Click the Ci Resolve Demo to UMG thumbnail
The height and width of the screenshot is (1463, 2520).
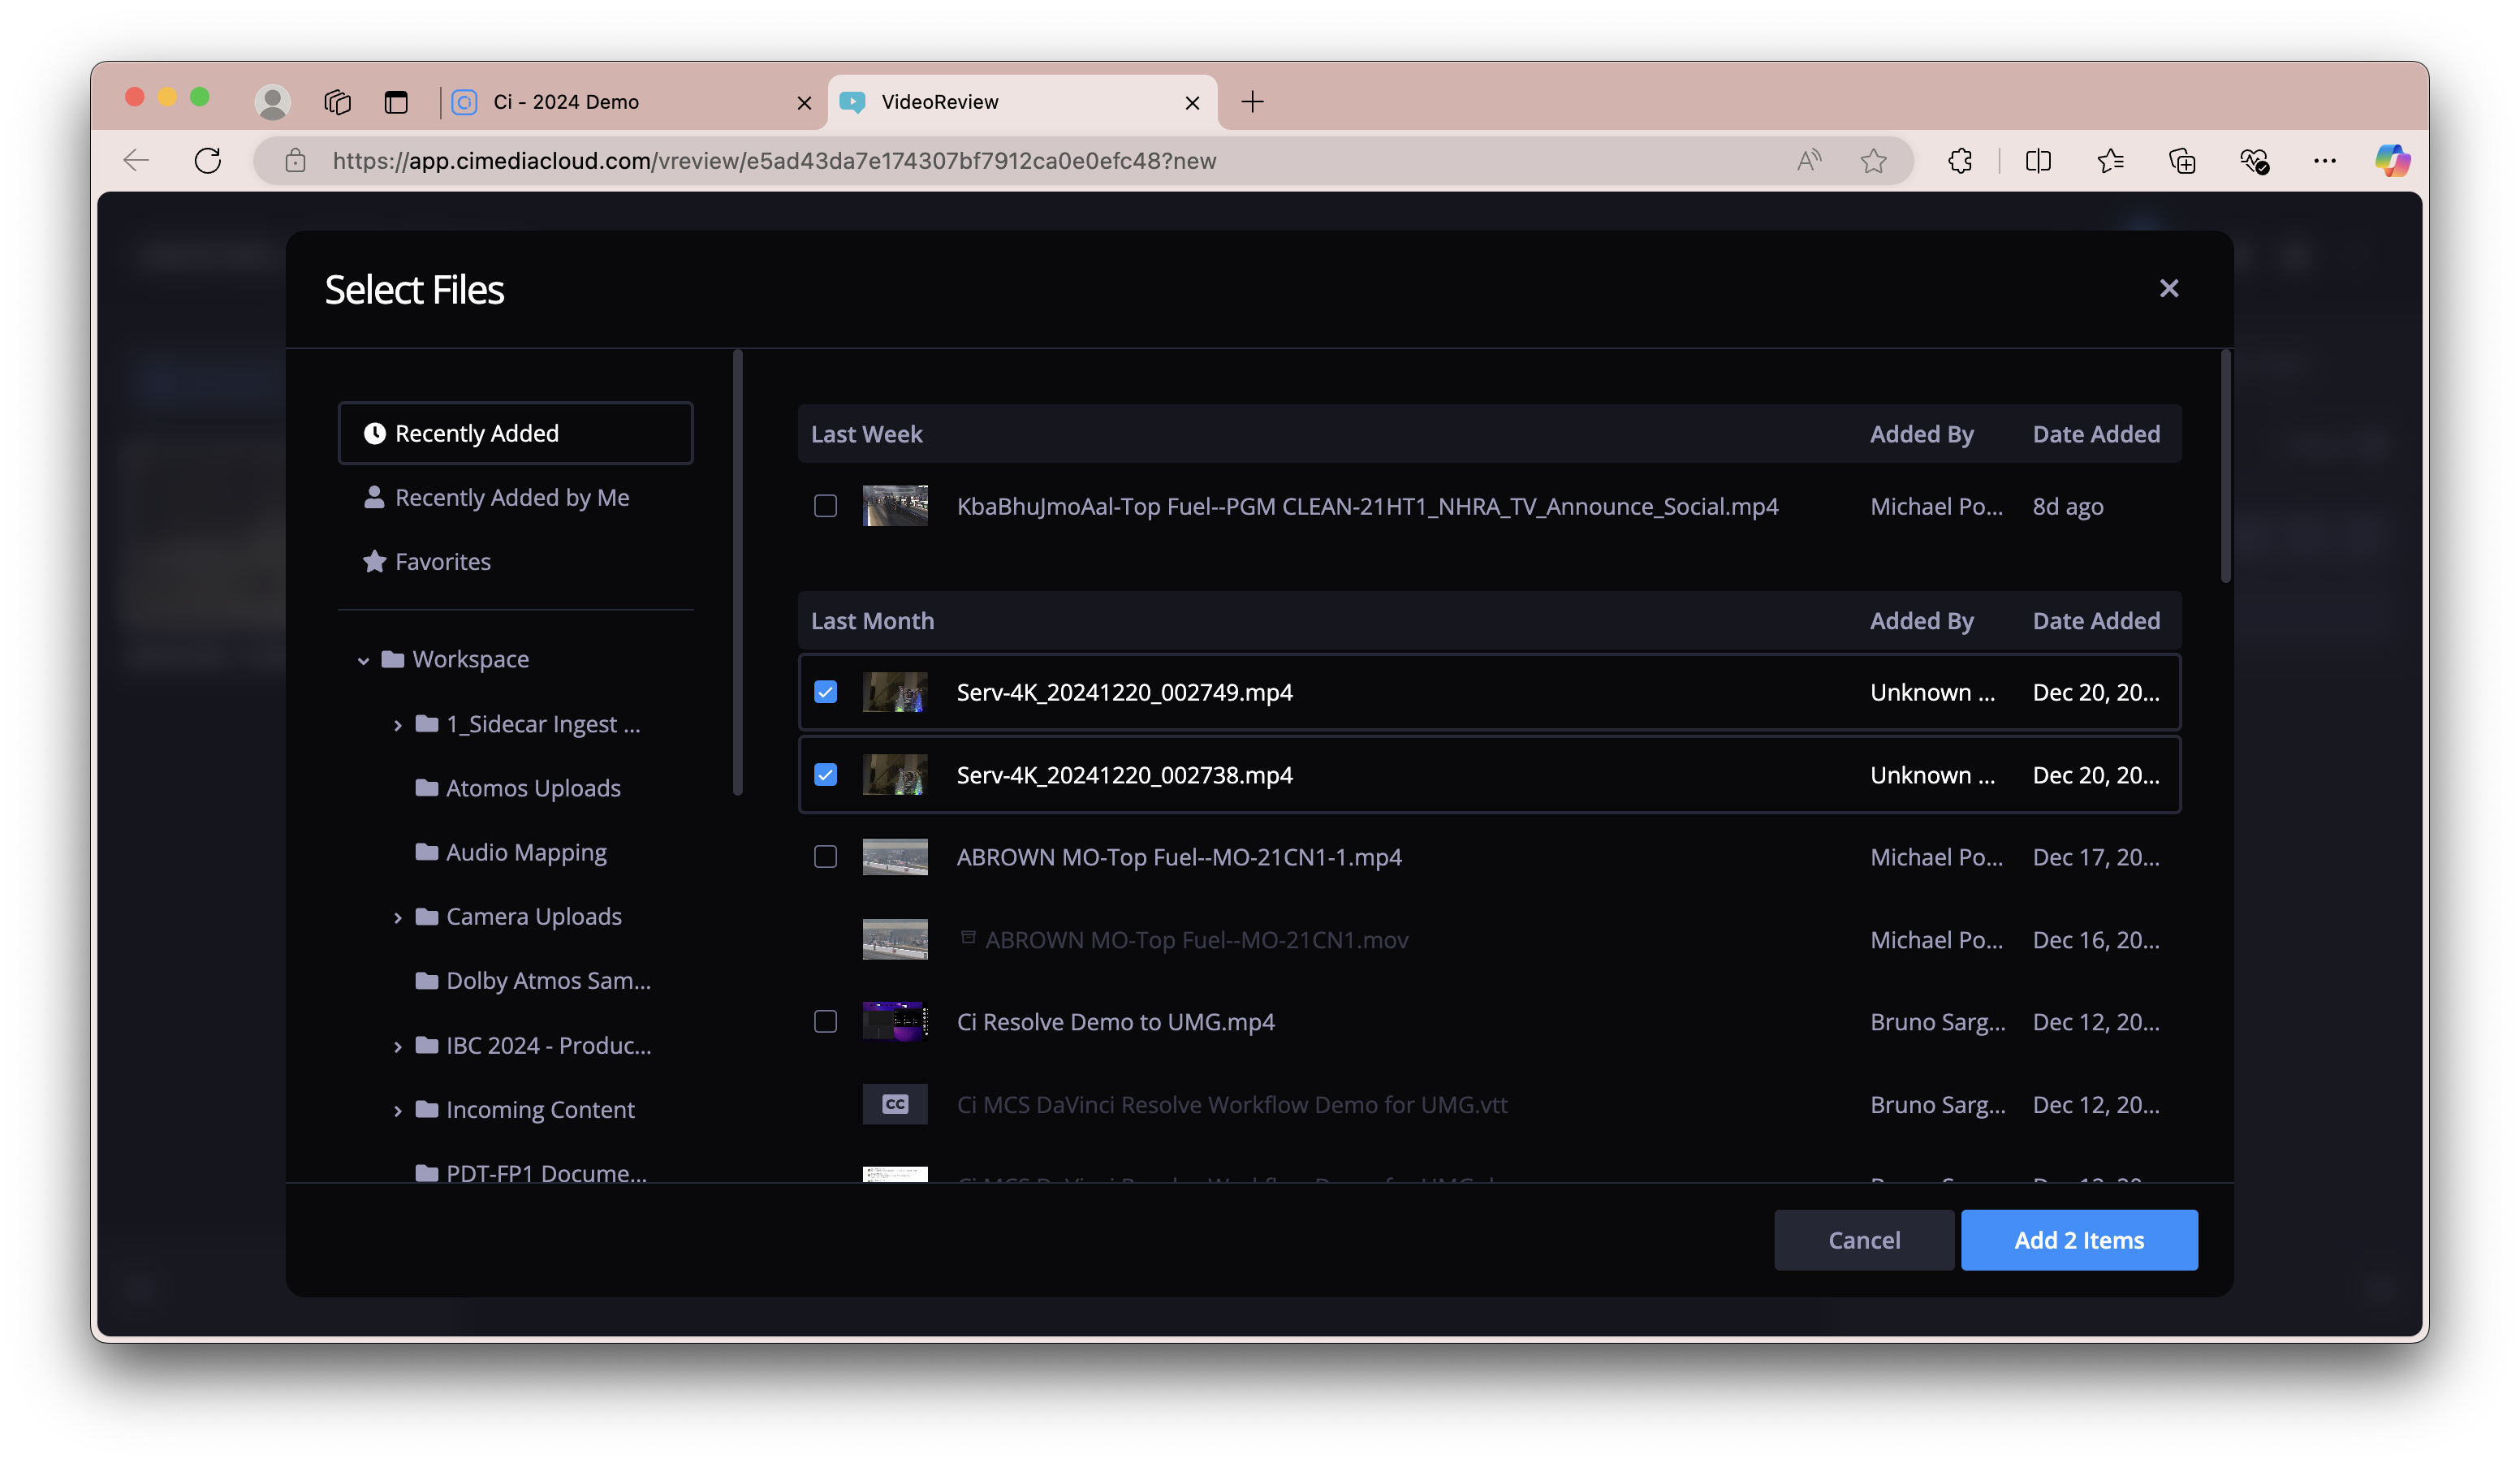tap(895, 1022)
